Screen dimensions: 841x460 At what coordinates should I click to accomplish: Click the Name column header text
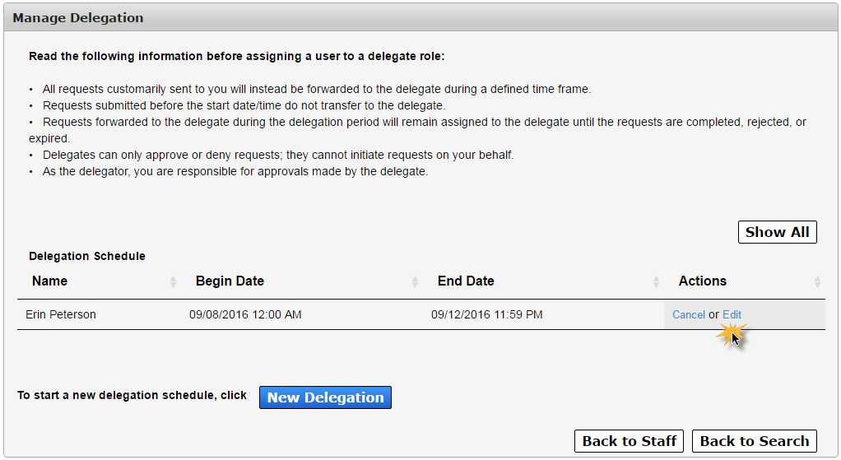(x=50, y=281)
